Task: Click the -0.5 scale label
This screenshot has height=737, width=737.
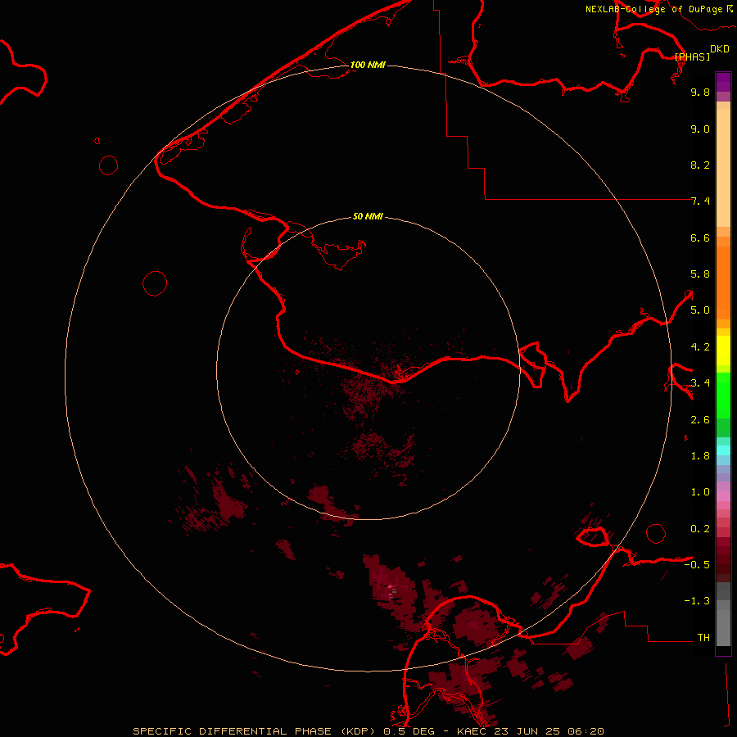Action: 697,565
